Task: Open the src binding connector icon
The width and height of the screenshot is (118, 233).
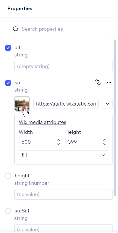Action: [x=98, y=82]
